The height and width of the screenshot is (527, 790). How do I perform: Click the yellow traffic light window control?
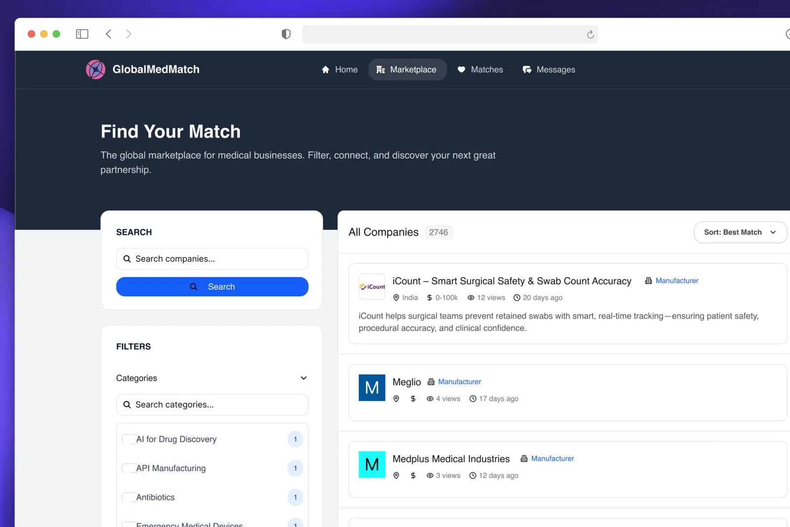43,34
